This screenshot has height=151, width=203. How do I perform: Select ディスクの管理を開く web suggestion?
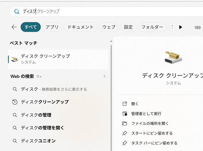click(42, 128)
